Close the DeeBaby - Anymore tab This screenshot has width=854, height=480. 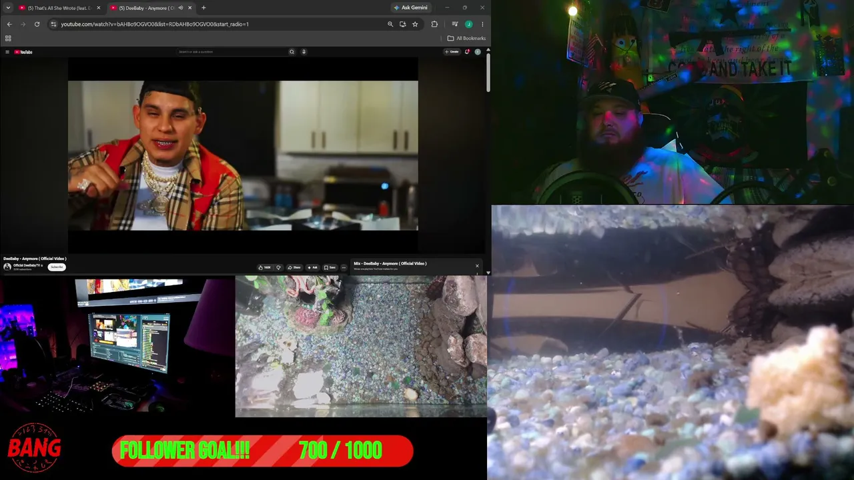(190, 8)
